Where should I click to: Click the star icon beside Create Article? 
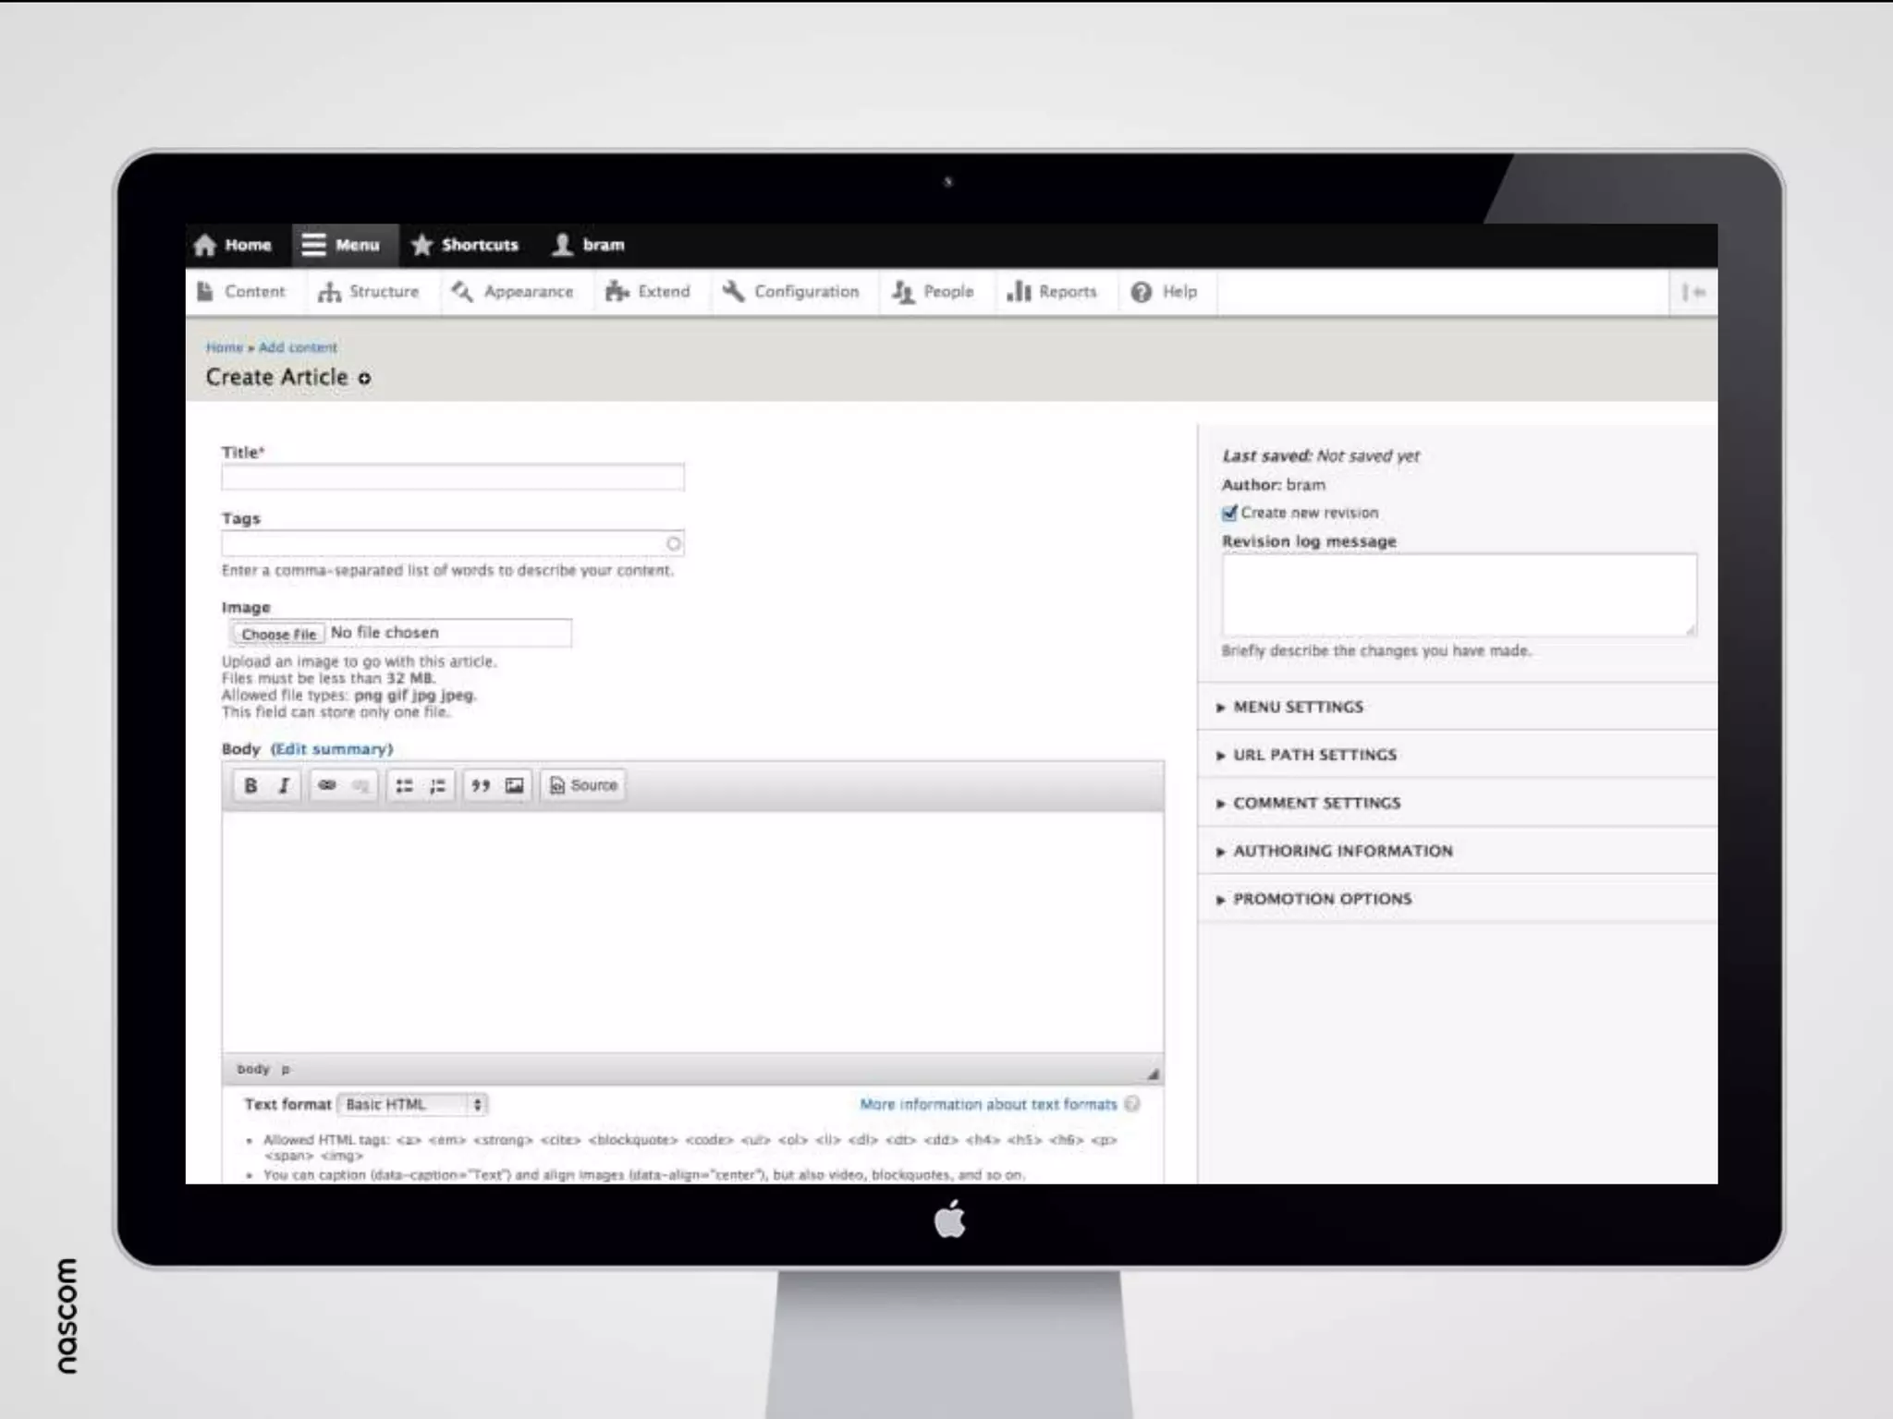click(364, 378)
